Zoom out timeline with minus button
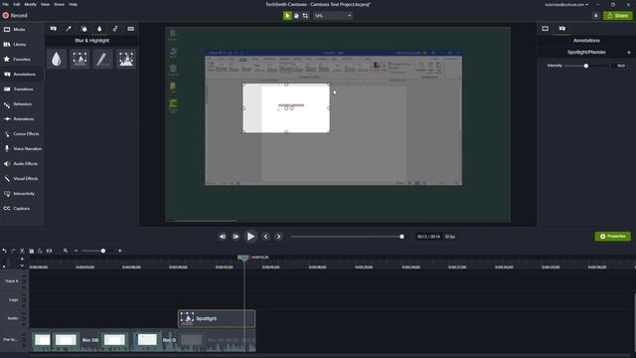Viewport: 636px width, 358px height. 76,251
